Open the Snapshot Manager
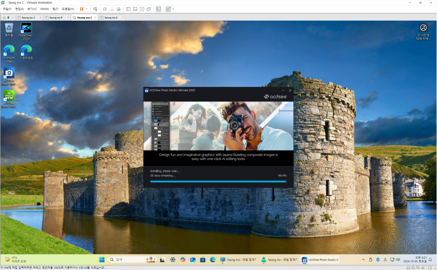The width and height of the screenshot is (437, 270). (x=119, y=9)
